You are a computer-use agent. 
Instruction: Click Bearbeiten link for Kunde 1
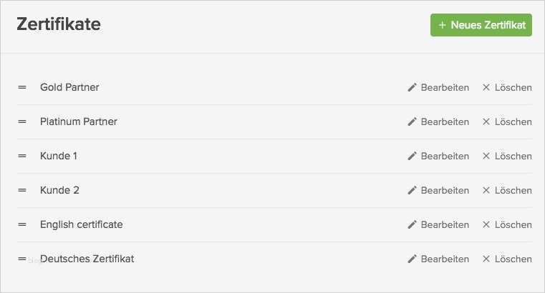(x=445, y=156)
